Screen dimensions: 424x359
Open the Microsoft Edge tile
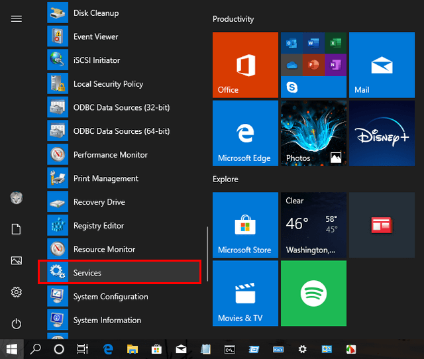[245, 133]
